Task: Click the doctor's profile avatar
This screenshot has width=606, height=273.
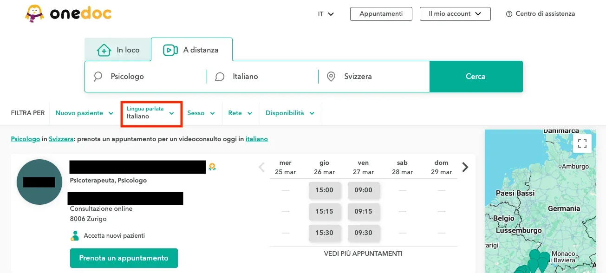Action: click(x=39, y=182)
